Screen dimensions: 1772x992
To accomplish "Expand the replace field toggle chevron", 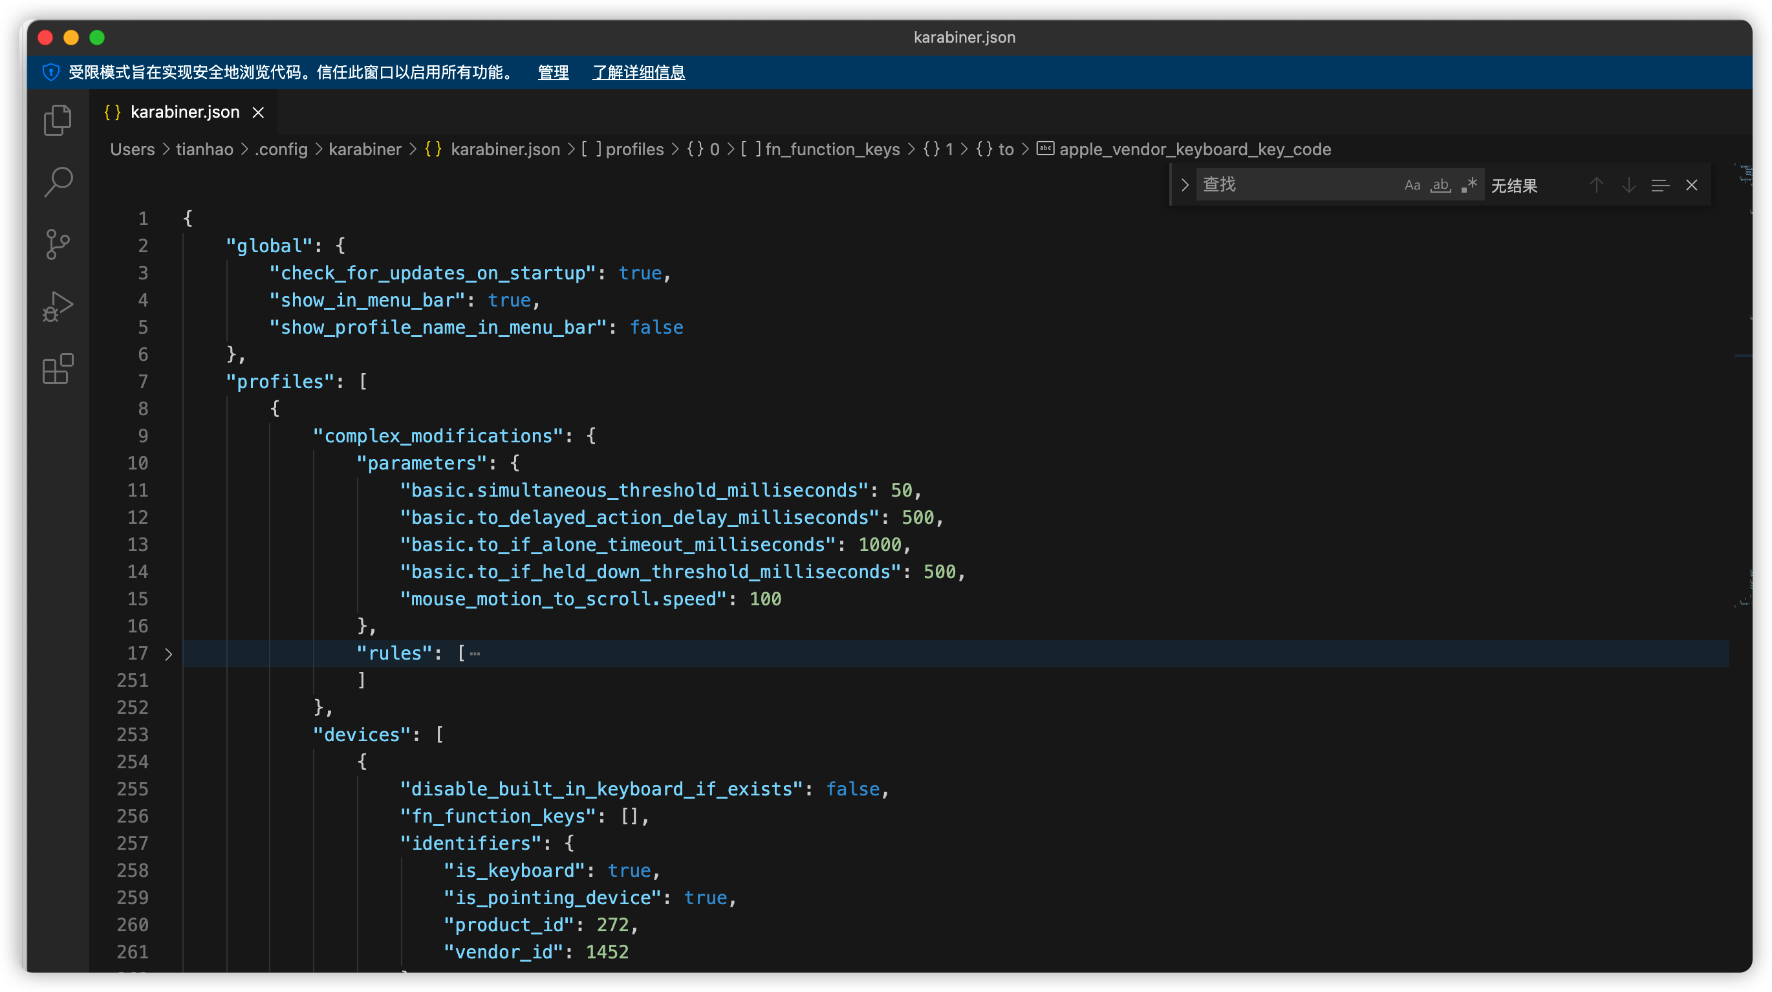I will pos(1185,185).
